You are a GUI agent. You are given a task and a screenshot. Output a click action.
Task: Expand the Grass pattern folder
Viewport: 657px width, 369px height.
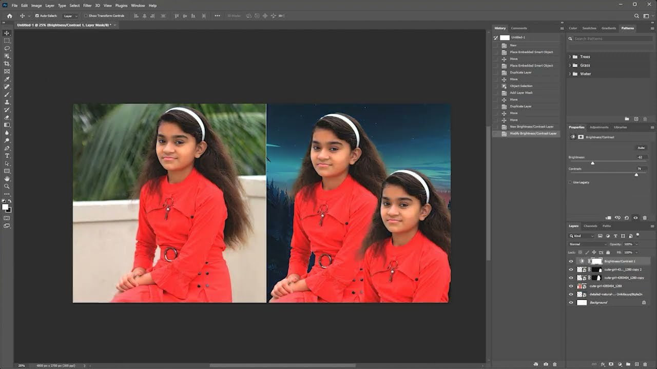tap(570, 65)
